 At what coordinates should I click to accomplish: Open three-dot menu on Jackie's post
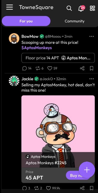tap(92, 79)
